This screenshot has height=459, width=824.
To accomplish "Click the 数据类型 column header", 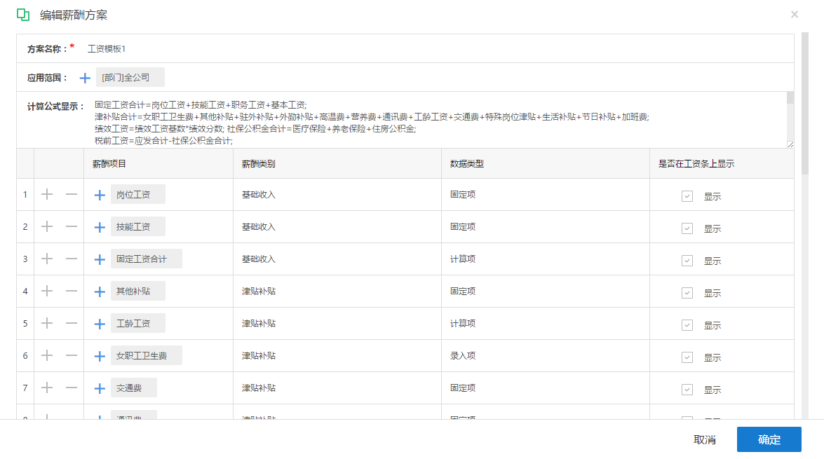I will (466, 164).
